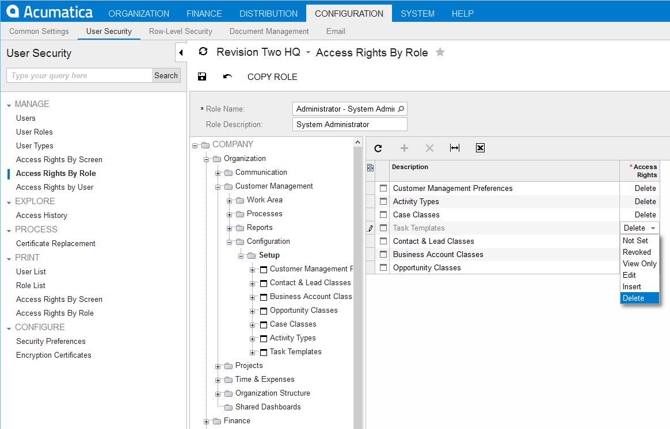Image resolution: width=670 pixels, height=429 pixels.
Task: Click the COPY ROLE button
Action: (x=272, y=77)
